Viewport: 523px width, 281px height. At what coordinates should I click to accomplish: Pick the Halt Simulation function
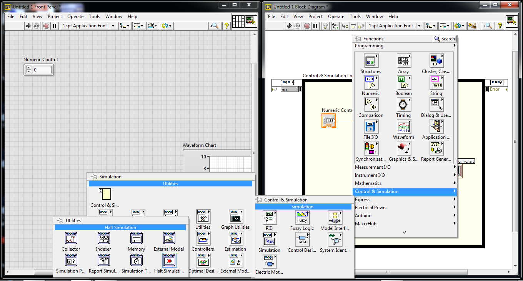point(169,261)
